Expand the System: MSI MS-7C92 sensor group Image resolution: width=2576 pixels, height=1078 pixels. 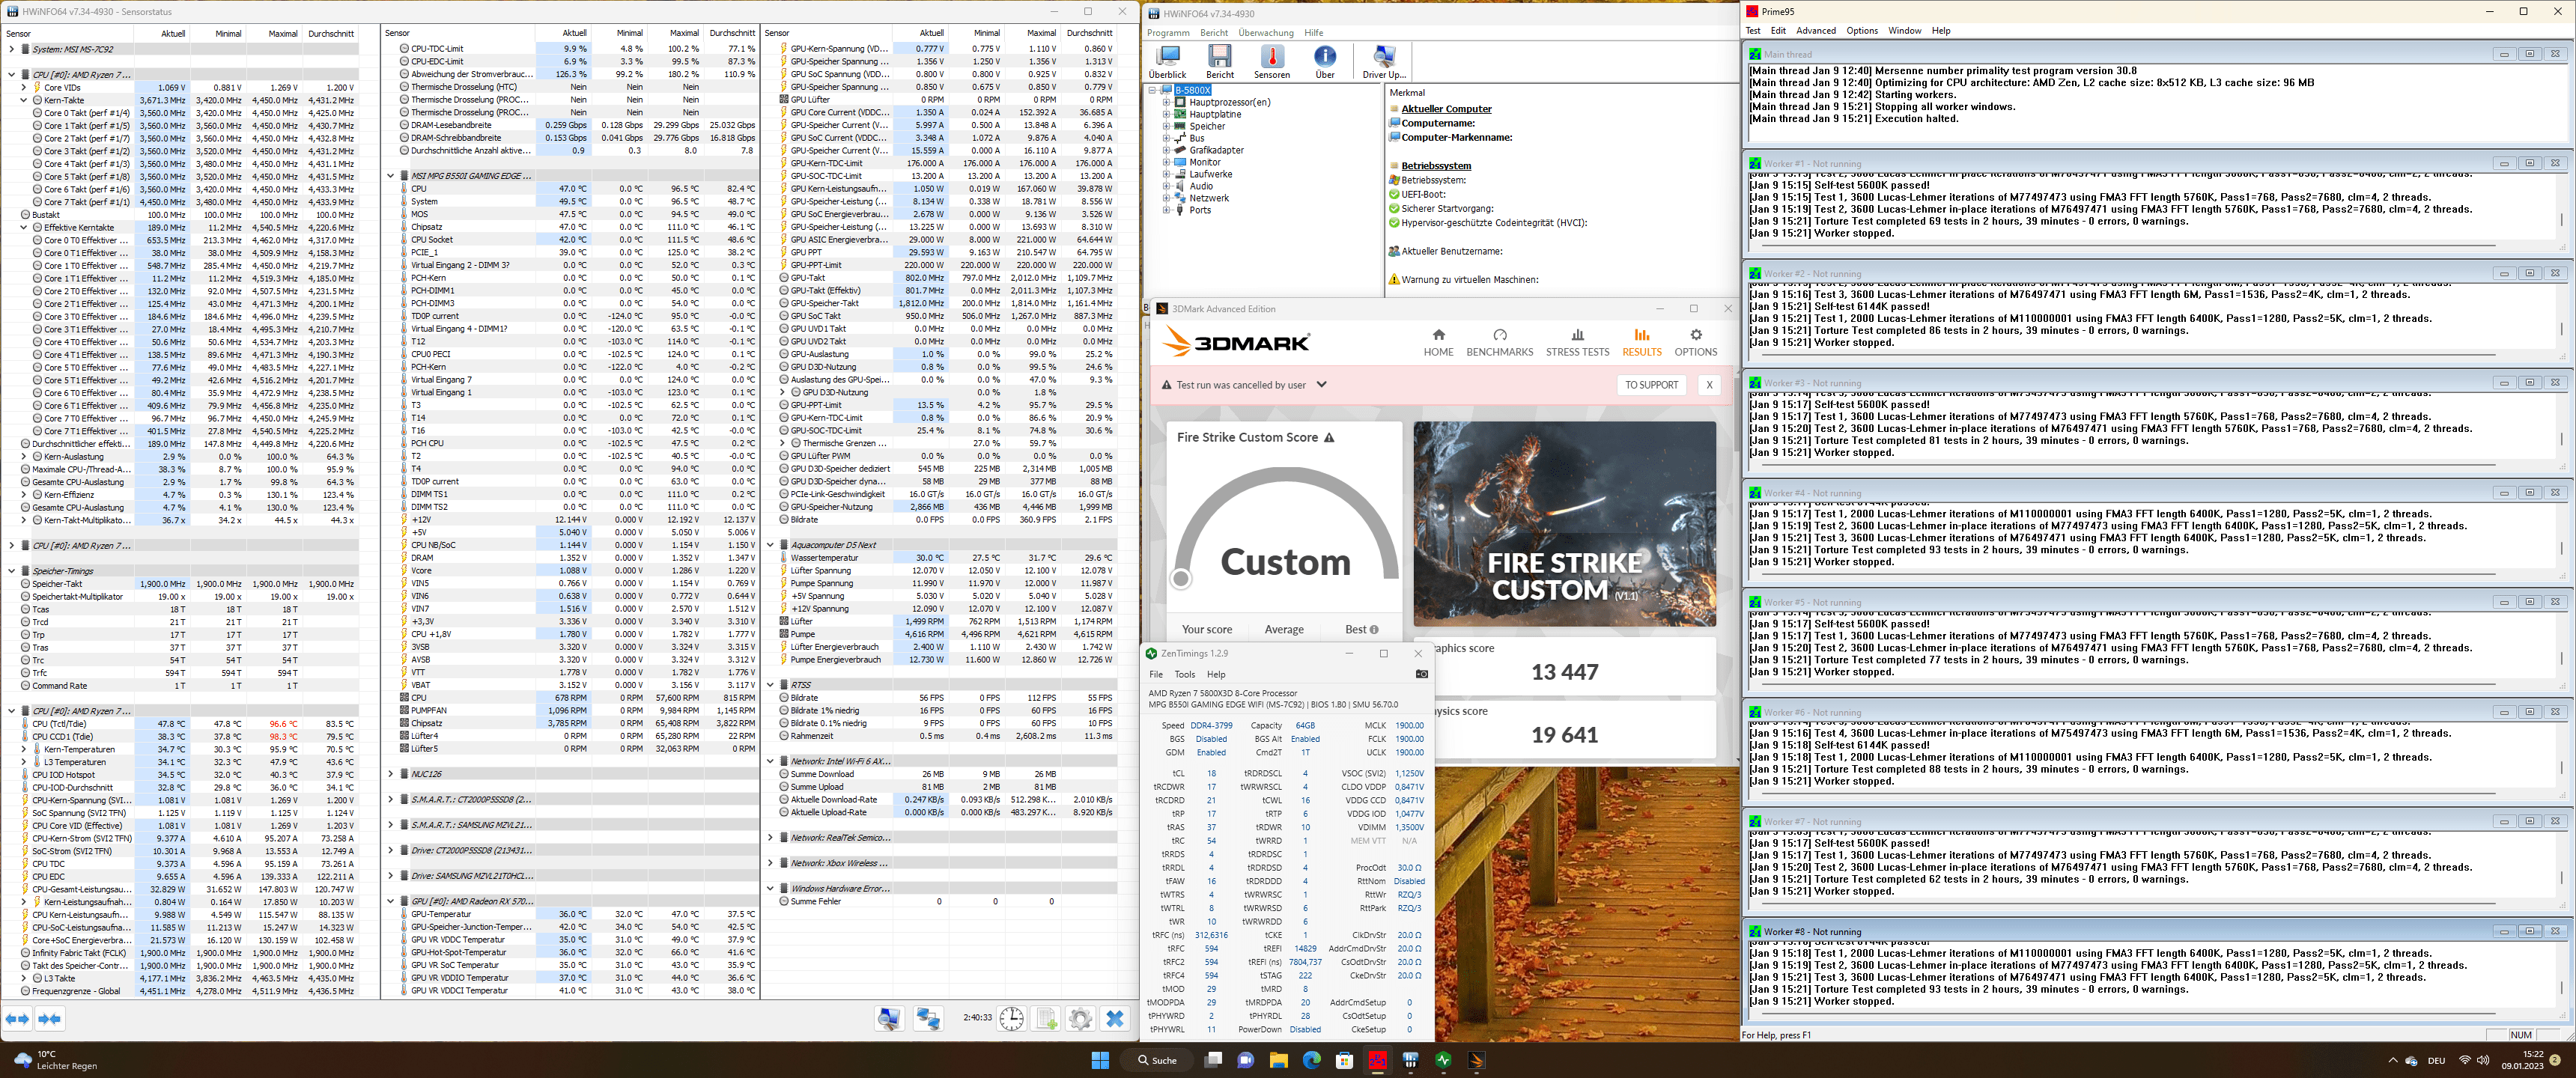[12, 49]
